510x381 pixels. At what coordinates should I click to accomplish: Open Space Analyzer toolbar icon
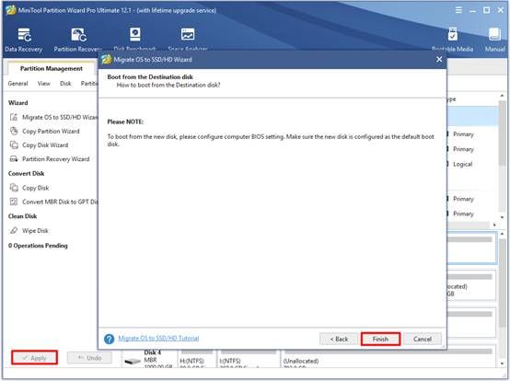point(188,34)
